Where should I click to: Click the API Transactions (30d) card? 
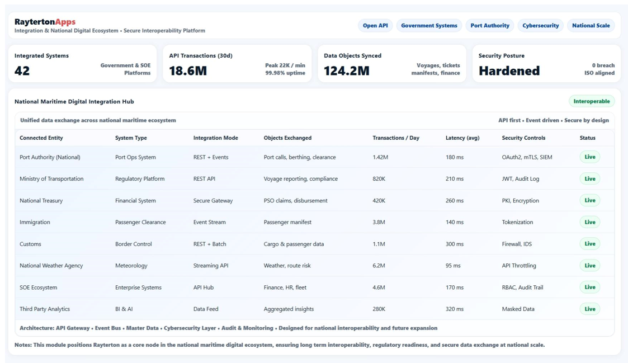[x=237, y=64]
